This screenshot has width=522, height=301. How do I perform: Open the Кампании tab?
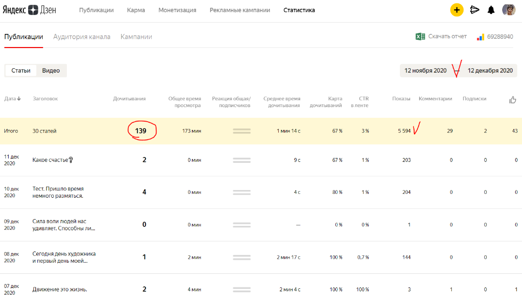click(x=136, y=37)
